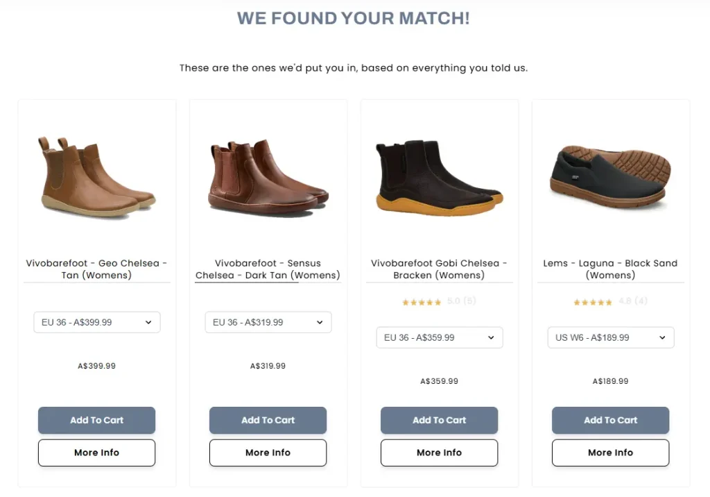Open the Gobi Chelsea Bracken boot image

pyautogui.click(x=439, y=178)
